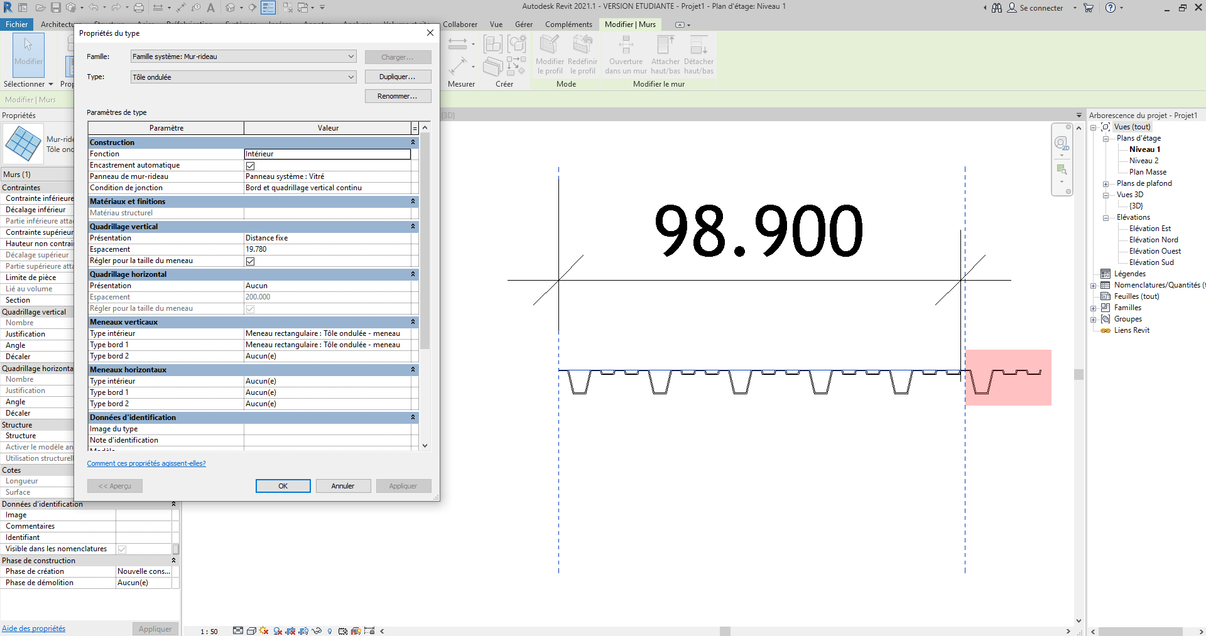
Task: Toggle horizontal Régler pour la taille du meneau checkbox
Action: [251, 309]
